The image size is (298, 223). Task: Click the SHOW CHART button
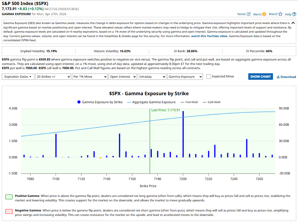(x=260, y=77)
